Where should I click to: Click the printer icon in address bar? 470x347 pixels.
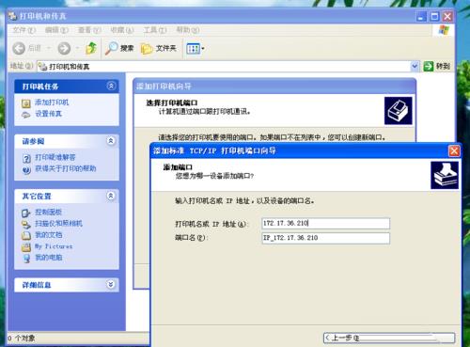point(42,67)
